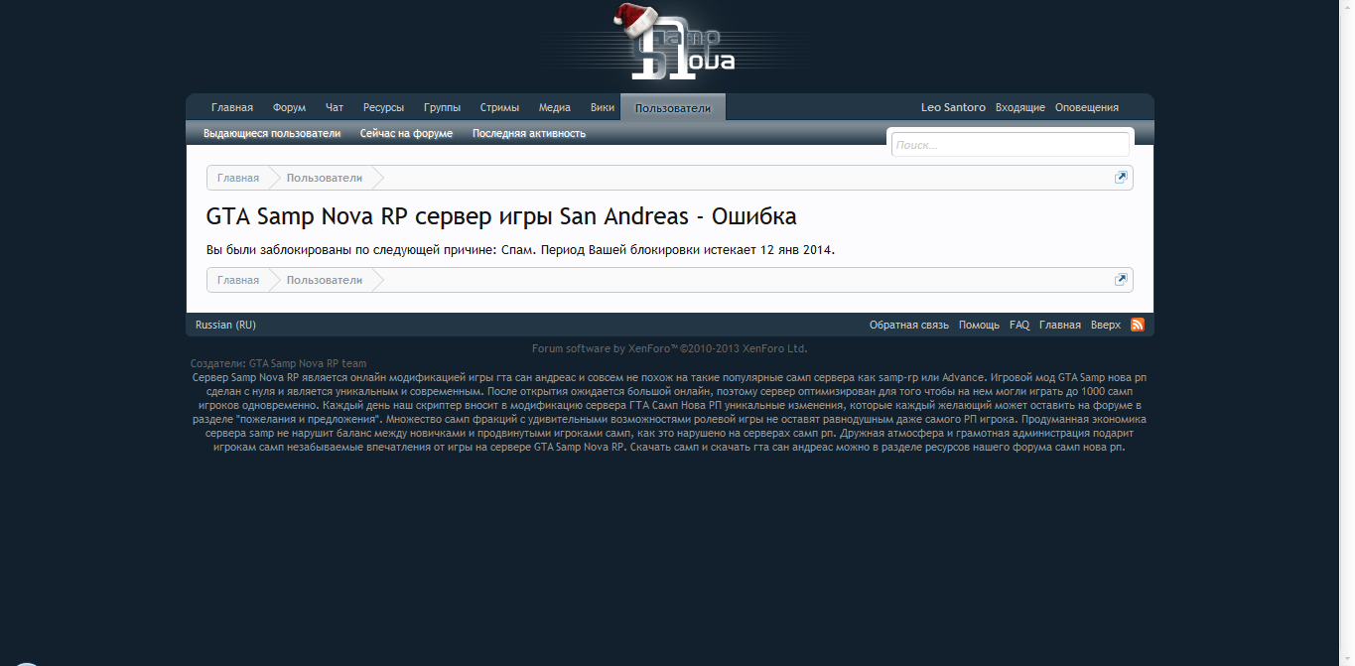Click Пользователи in bottom breadcrumb
1355x666 pixels.
(x=325, y=280)
